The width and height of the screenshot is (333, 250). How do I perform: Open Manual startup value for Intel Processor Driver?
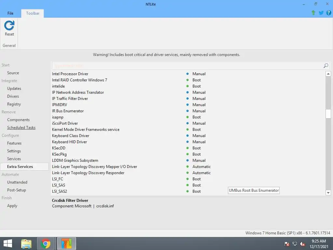tap(199, 74)
